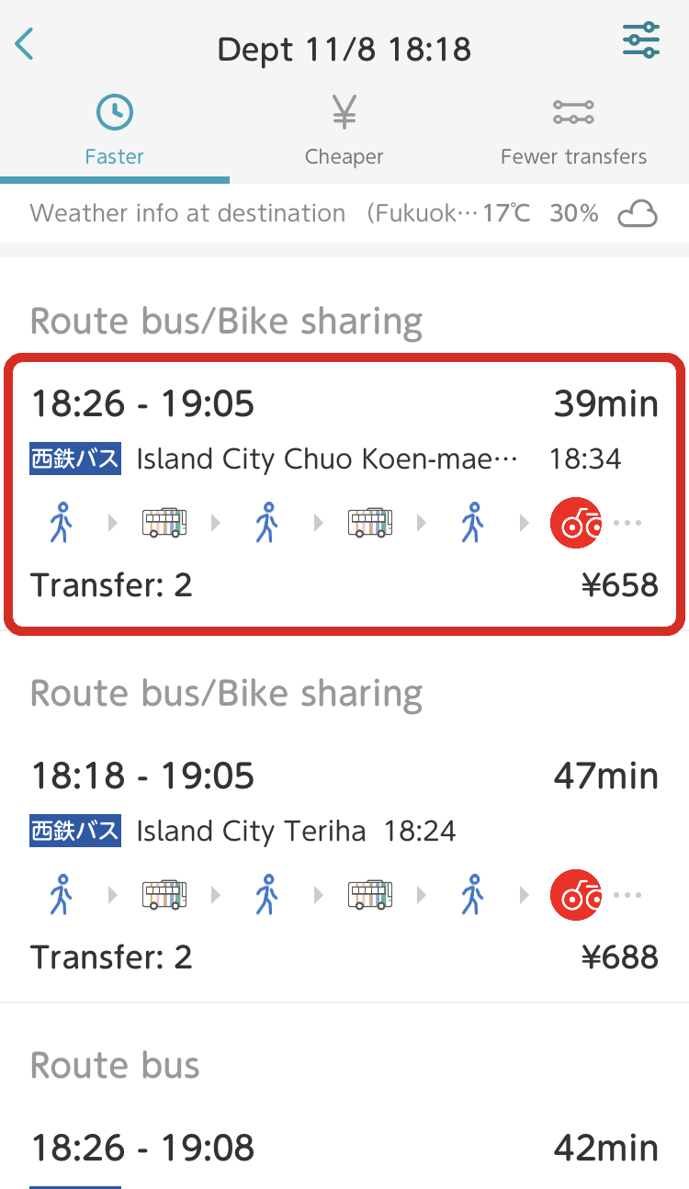Open the weather info at destination bar
The image size is (689, 1189).
344,214
